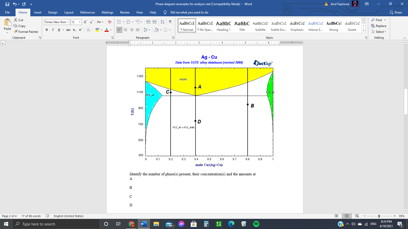Open the font name dropdown
Image resolution: width=408 pixels, height=229 pixels.
68,22
